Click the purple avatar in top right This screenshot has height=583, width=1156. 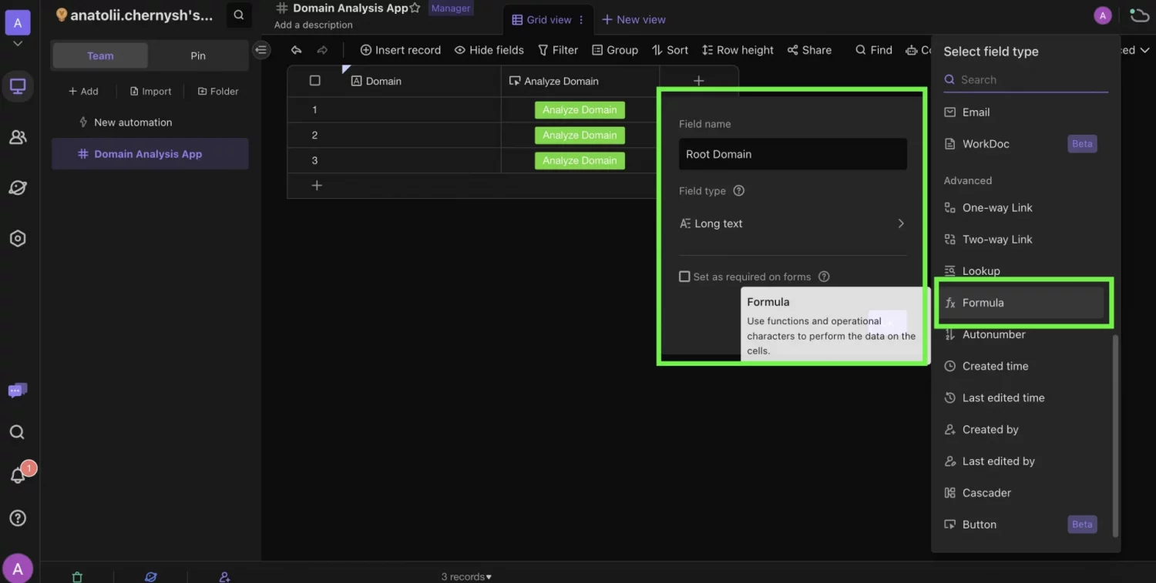click(1103, 15)
